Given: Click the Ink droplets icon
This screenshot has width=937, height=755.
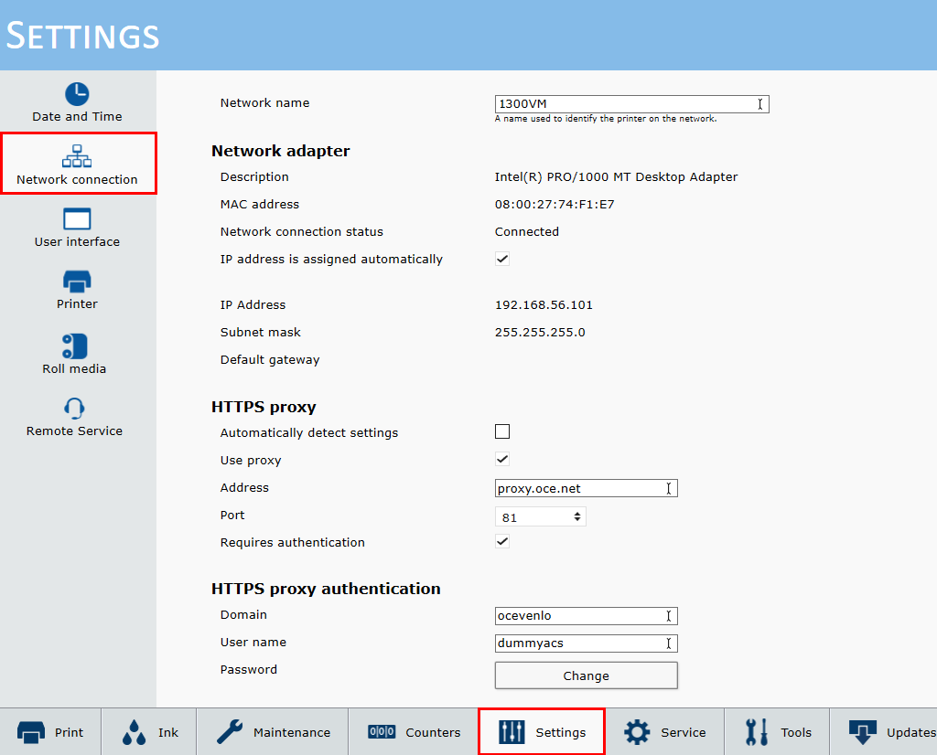Looking at the screenshot, I should pos(134,732).
